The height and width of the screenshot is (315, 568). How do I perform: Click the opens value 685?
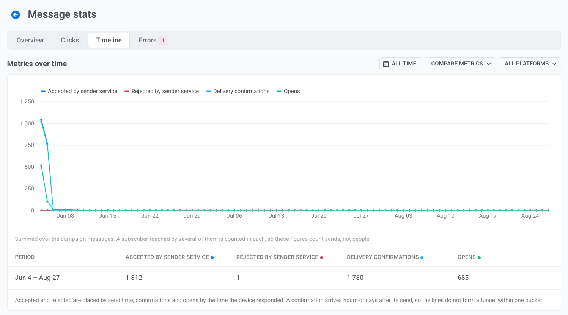(x=463, y=278)
